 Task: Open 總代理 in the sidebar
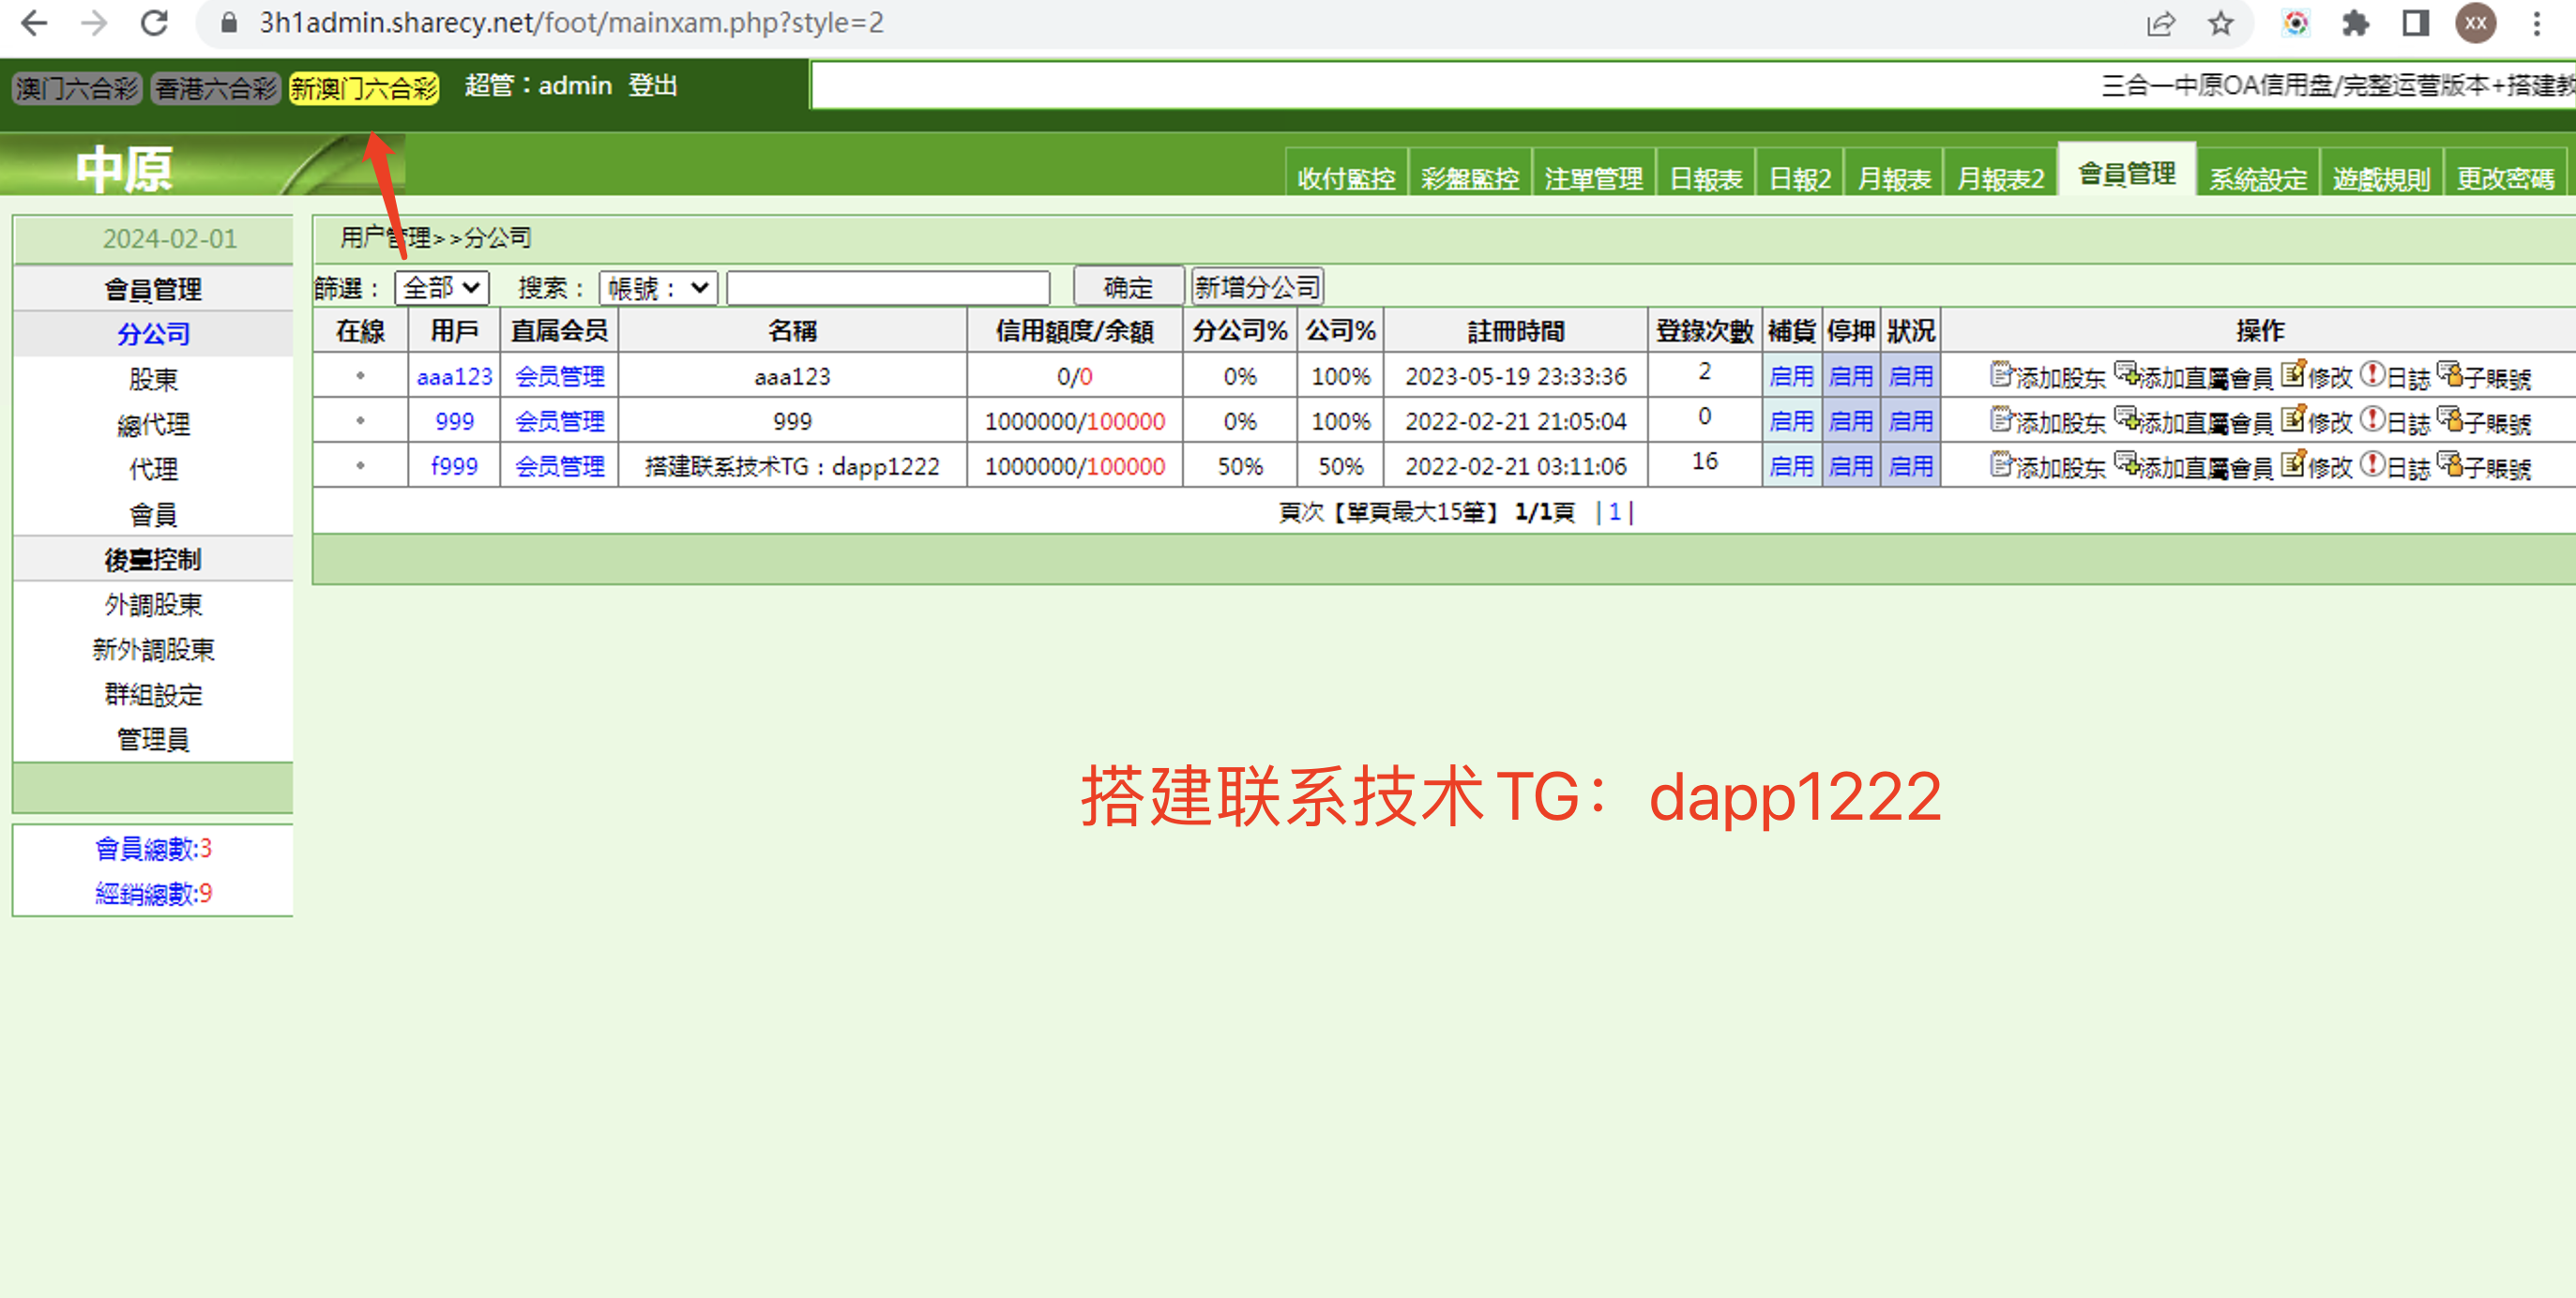click(153, 424)
